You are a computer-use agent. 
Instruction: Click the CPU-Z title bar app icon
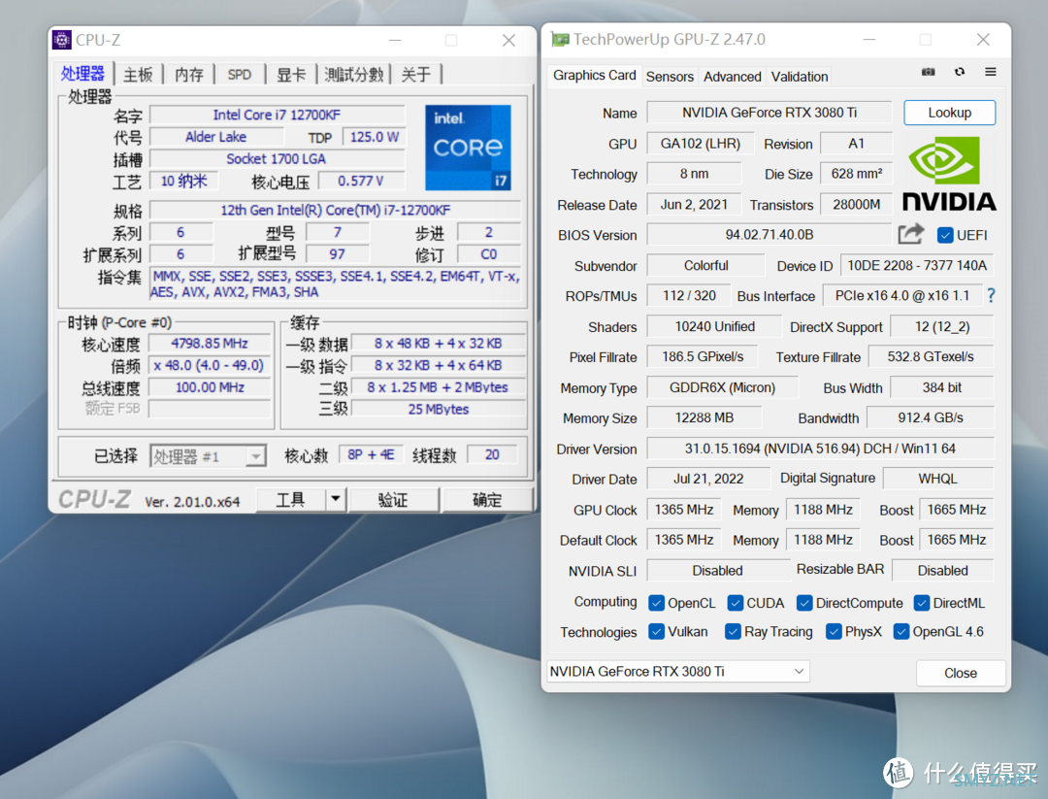tap(62, 40)
